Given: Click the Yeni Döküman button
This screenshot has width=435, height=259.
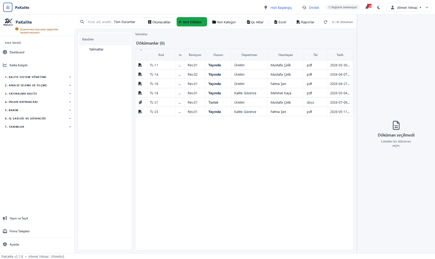Looking at the screenshot, I should click(x=192, y=22).
